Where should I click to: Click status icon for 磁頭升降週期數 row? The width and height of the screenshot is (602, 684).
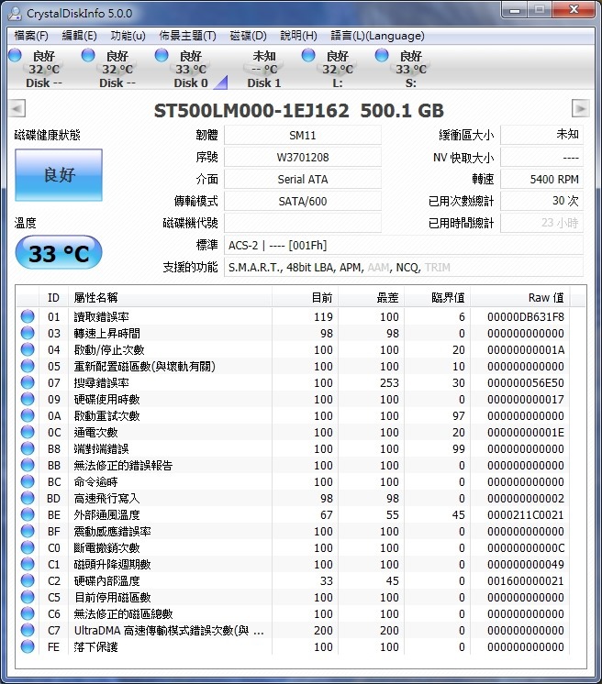[x=28, y=564]
